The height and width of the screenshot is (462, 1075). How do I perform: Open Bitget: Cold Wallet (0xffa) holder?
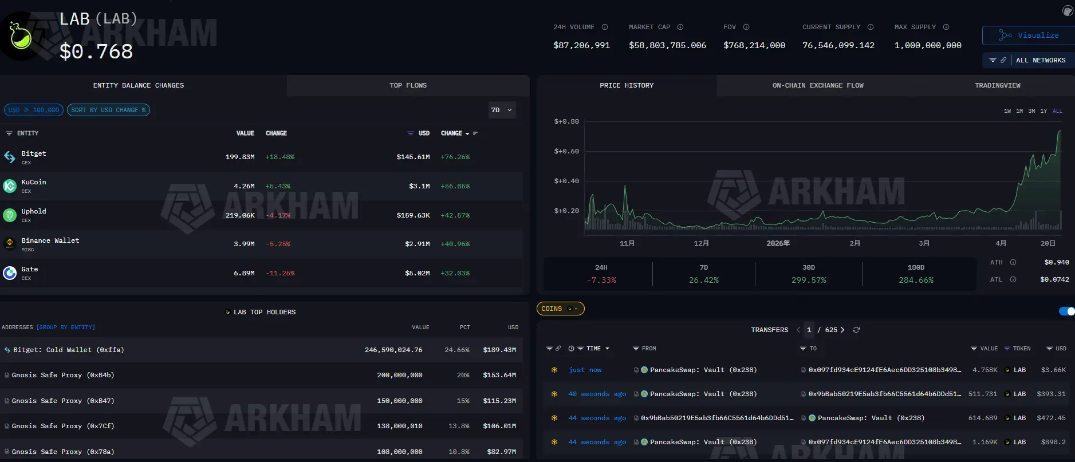click(x=68, y=350)
